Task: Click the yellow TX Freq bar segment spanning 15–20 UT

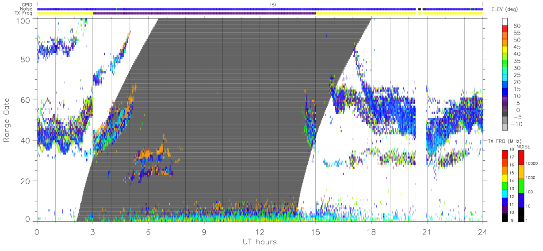Action: click(366, 13)
